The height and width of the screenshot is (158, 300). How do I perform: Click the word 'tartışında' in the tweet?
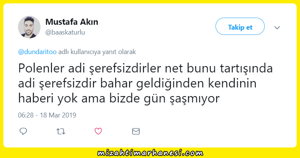[246, 68]
